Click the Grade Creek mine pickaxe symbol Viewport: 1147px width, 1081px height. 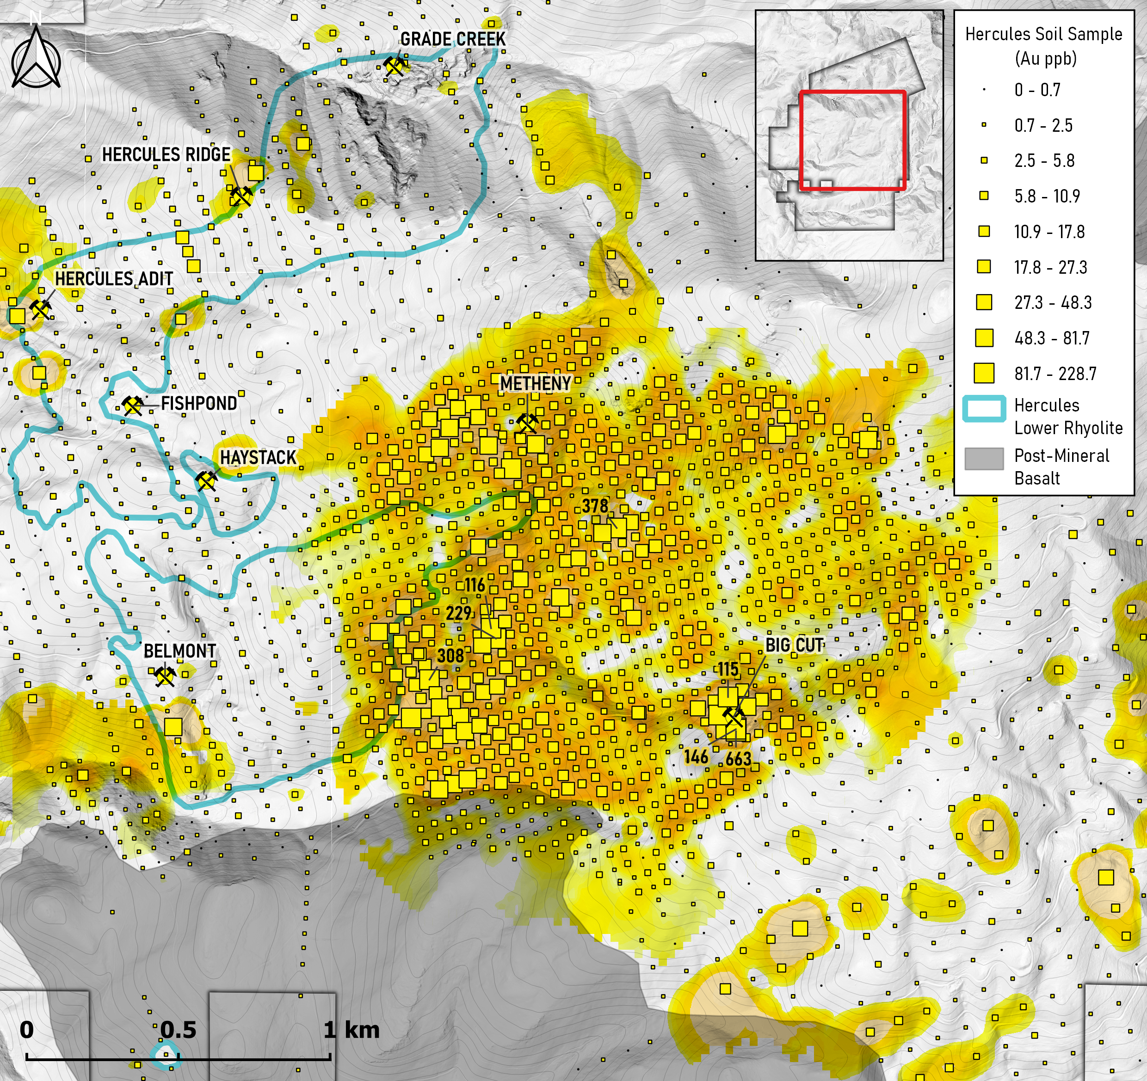(x=394, y=66)
